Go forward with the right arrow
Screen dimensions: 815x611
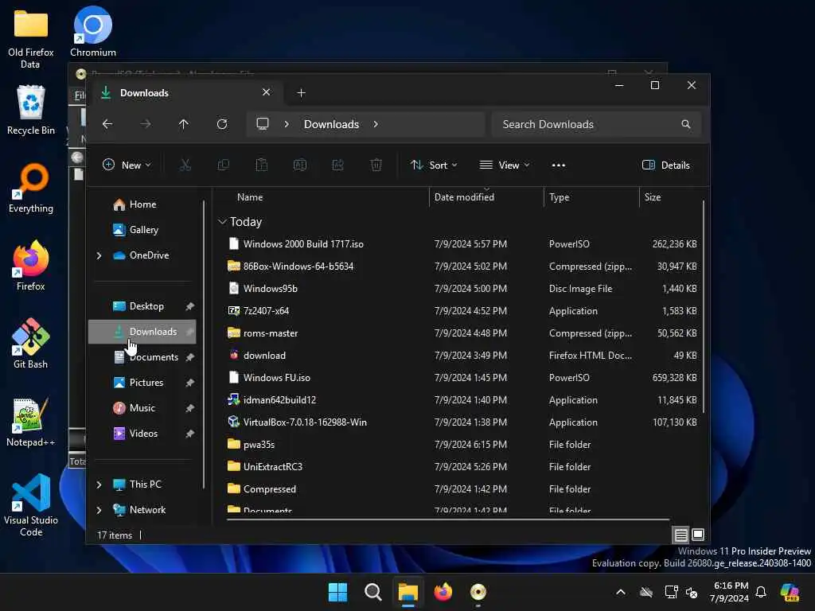click(146, 124)
